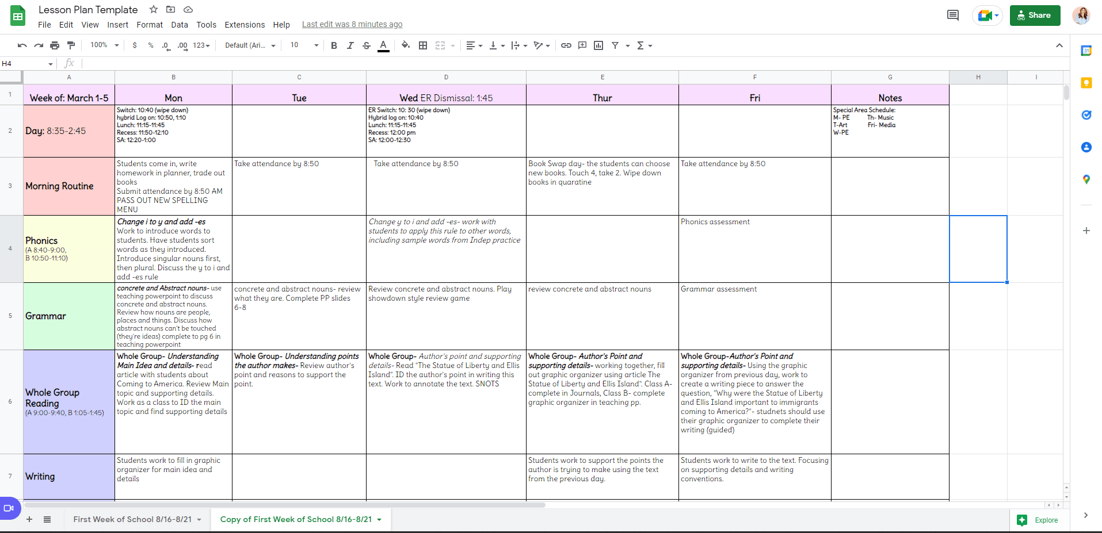1102x533 pixels.
Task: Click the Share button
Action: tap(1035, 16)
